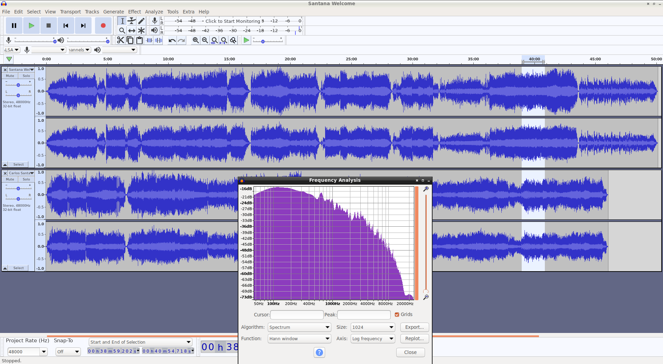Click the Record button
The height and width of the screenshot is (364, 663).
[103, 26]
